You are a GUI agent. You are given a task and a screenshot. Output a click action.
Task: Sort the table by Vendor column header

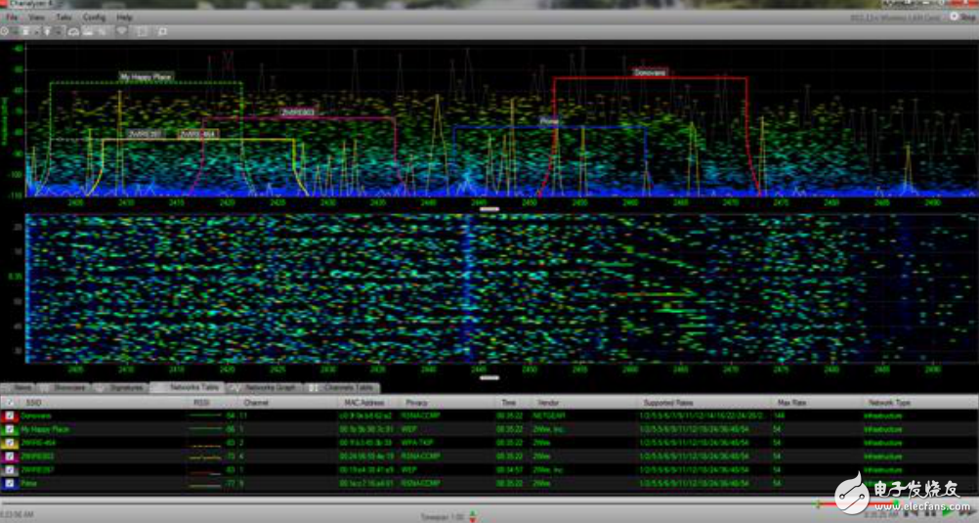coord(547,403)
